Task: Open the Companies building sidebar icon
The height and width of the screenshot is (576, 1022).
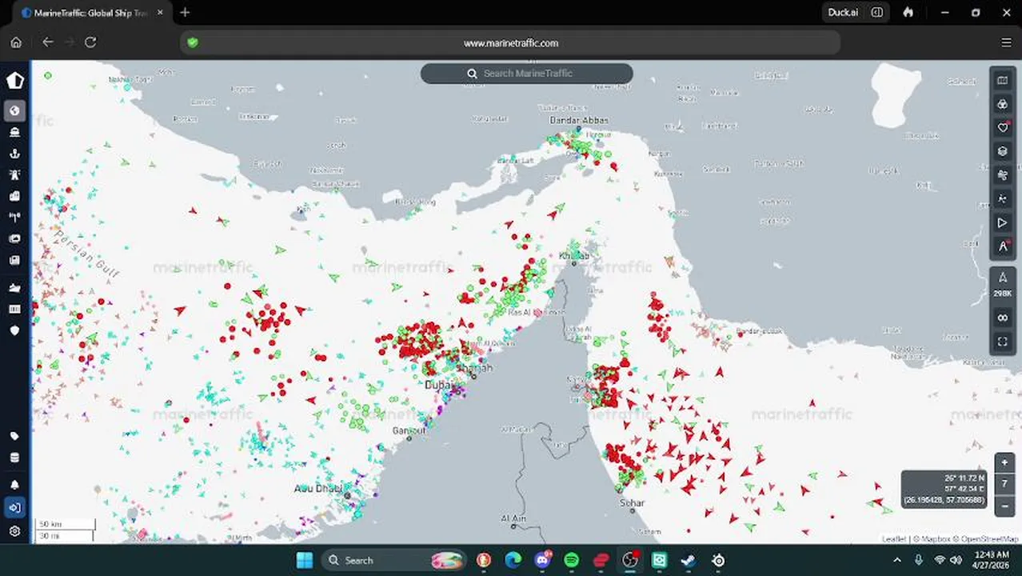Action: click(x=14, y=196)
